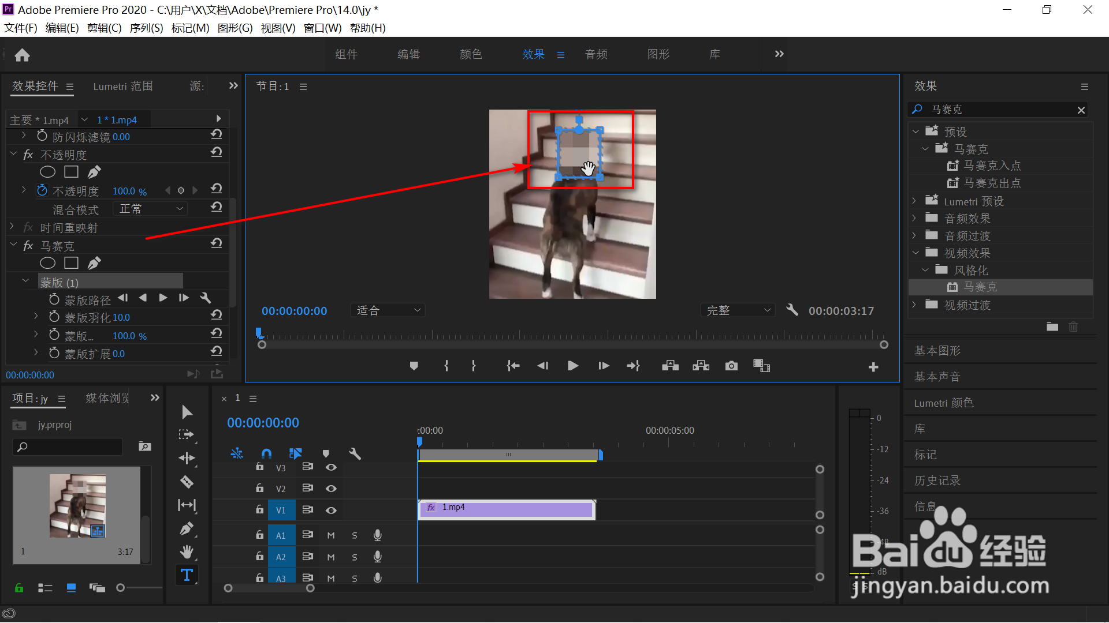
Task: Open the 适合 zoom level dropdown
Action: coord(388,310)
